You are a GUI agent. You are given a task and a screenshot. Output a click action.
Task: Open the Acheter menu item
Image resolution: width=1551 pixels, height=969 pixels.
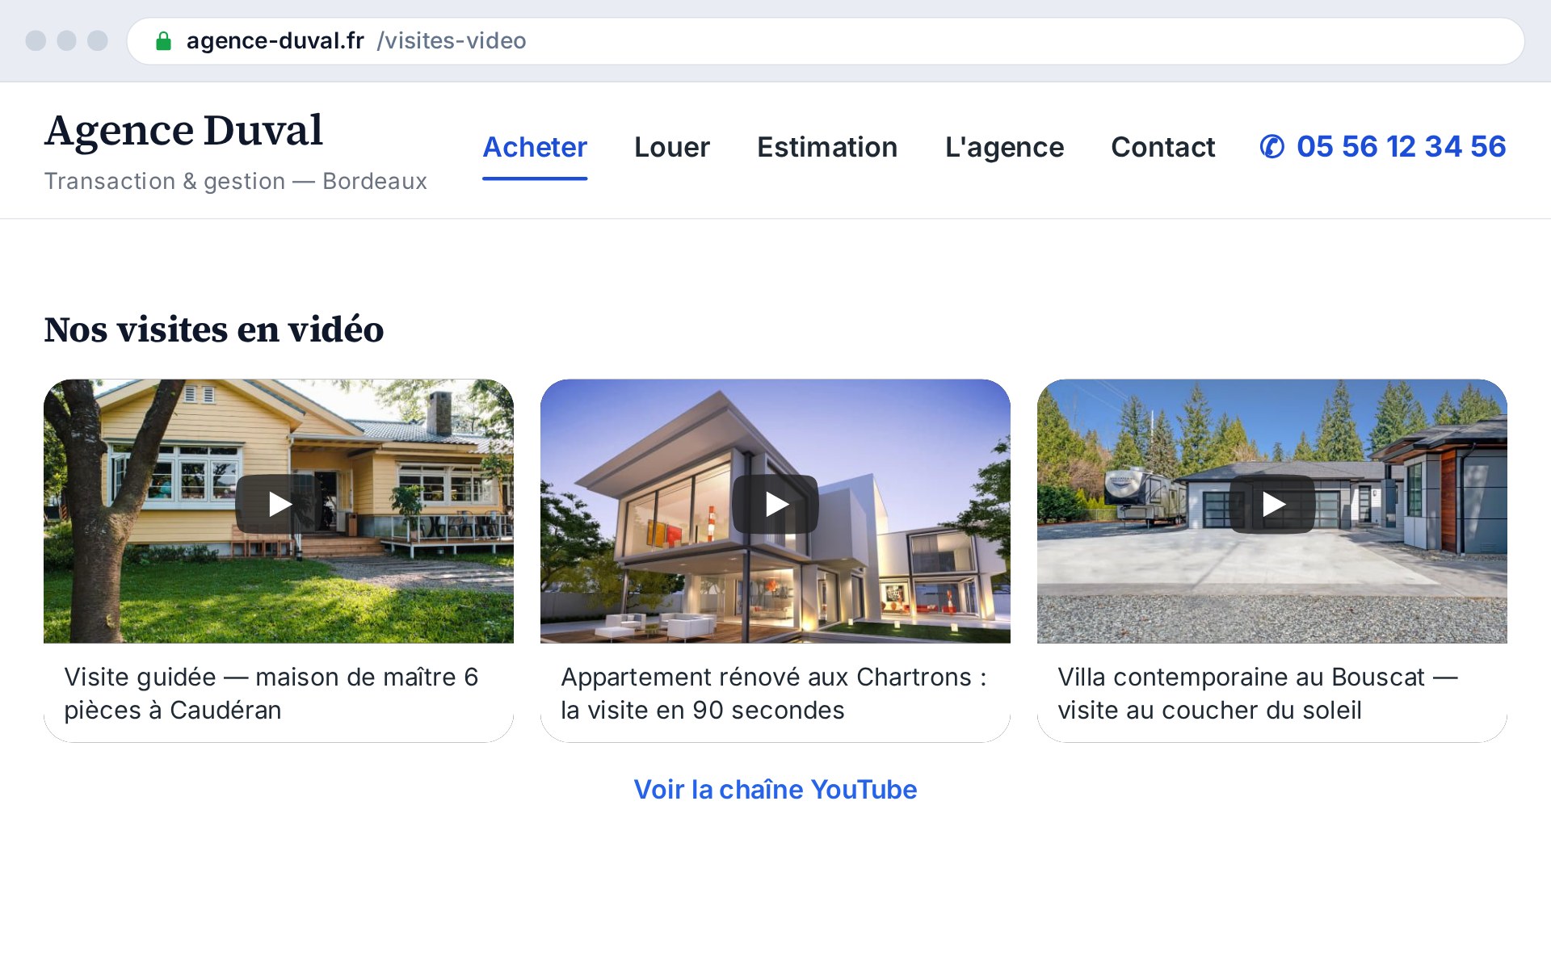click(535, 147)
